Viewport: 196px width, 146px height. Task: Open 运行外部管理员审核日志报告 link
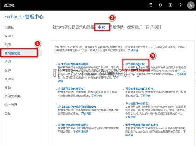click(x=143, y=125)
